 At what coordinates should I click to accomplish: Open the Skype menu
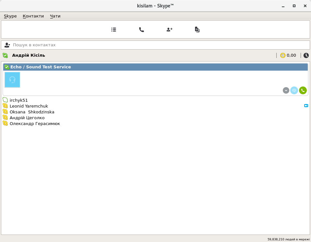pos(10,16)
